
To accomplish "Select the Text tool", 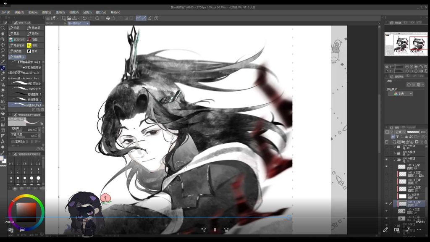I will pos(3,142).
